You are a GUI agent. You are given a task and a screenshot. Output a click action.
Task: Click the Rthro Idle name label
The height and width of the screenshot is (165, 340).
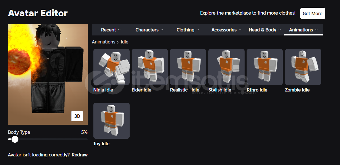(257, 90)
